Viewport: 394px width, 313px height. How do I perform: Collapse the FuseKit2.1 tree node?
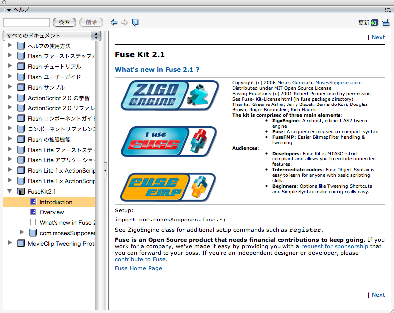pyautogui.click(x=10, y=191)
